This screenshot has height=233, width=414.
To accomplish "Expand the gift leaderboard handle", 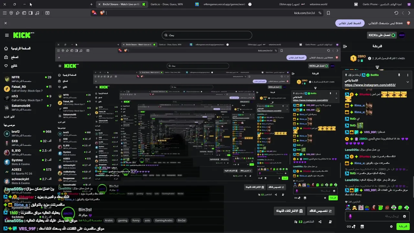I will pyautogui.click(x=377, y=67).
